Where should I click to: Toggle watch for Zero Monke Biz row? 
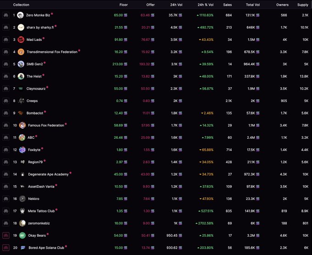6,15
